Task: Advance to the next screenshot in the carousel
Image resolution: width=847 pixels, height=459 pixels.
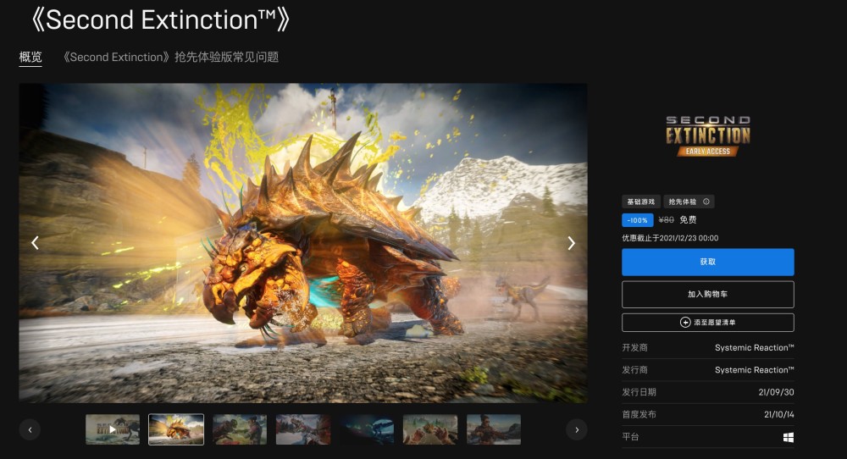Action: coord(571,243)
